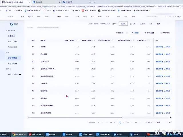Screen dimensions: 183x137
Task: Open 搜索词详情 link for row 131
Action: [159, 47]
